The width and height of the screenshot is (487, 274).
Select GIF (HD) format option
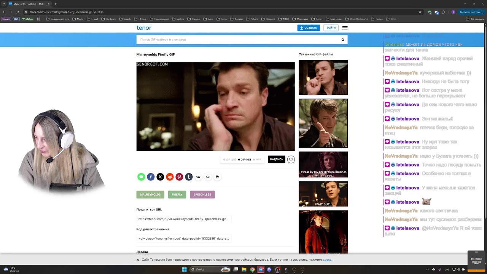(244, 159)
